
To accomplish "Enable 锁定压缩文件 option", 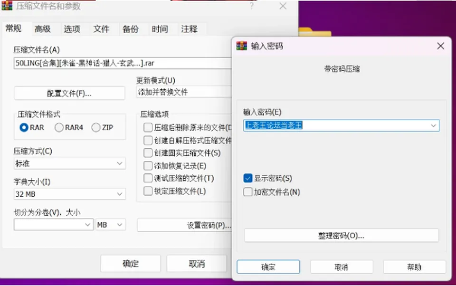I will click(x=148, y=191).
